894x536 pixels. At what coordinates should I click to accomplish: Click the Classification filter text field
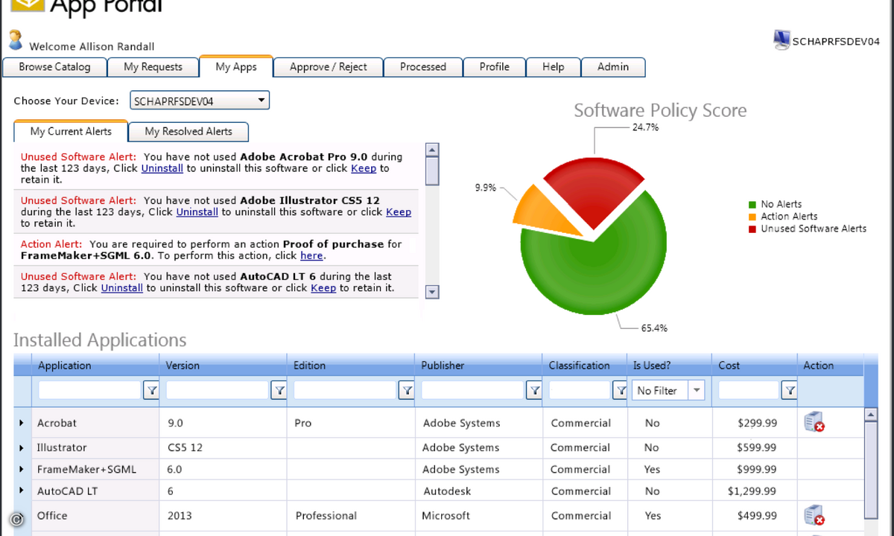click(579, 390)
